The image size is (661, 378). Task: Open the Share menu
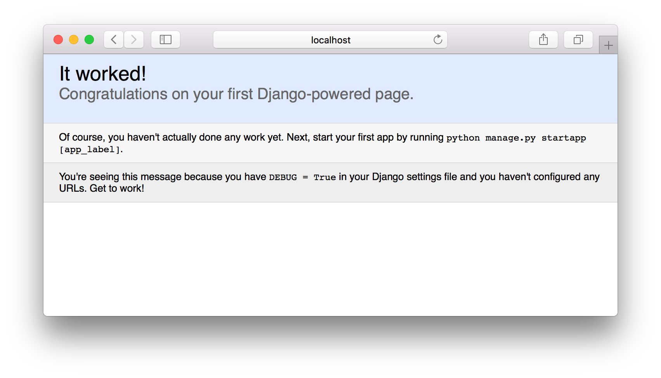pos(543,40)
